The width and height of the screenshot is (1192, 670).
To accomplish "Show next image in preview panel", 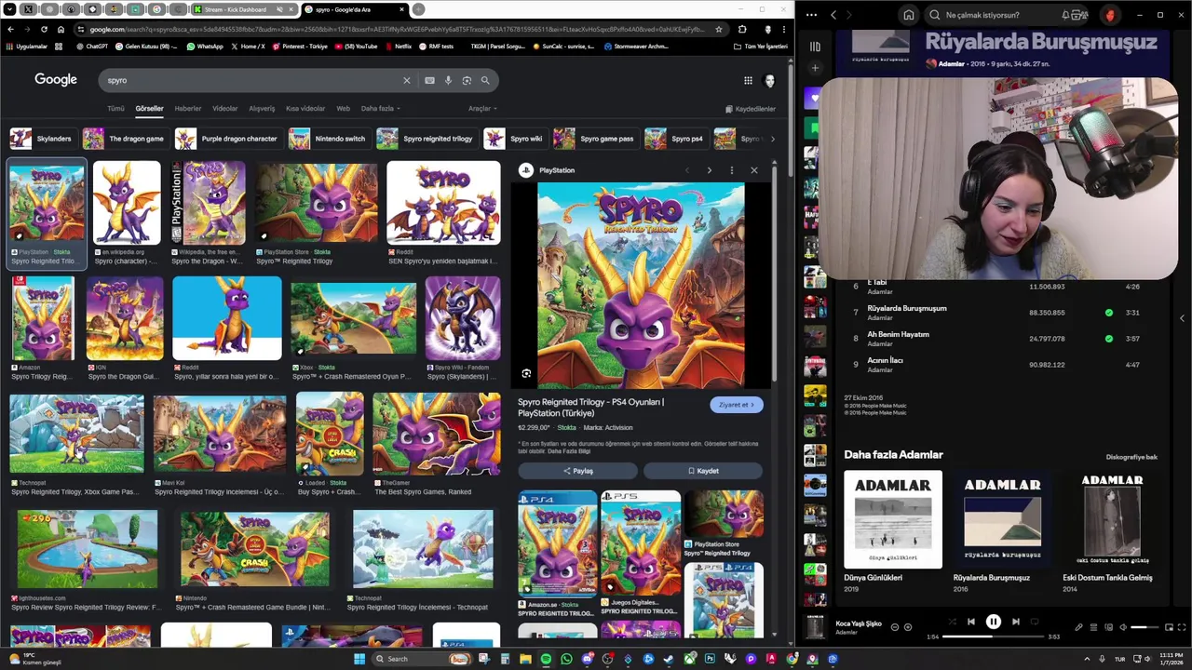I will 709,170.
